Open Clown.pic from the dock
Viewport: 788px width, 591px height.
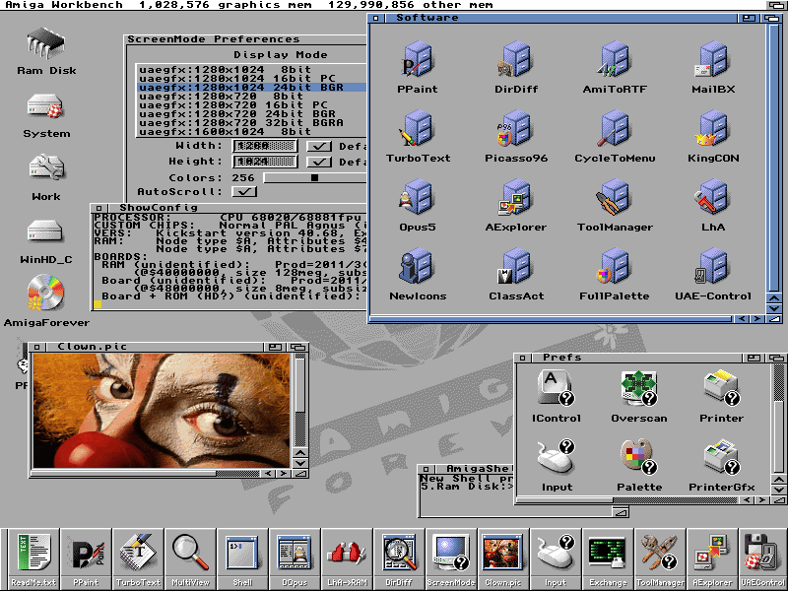pyautogui.click(x=503, y=558)
